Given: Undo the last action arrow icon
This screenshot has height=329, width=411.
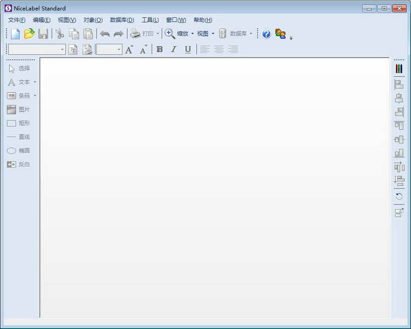Looking at the screenshot, I should click(x=105, y=34).
